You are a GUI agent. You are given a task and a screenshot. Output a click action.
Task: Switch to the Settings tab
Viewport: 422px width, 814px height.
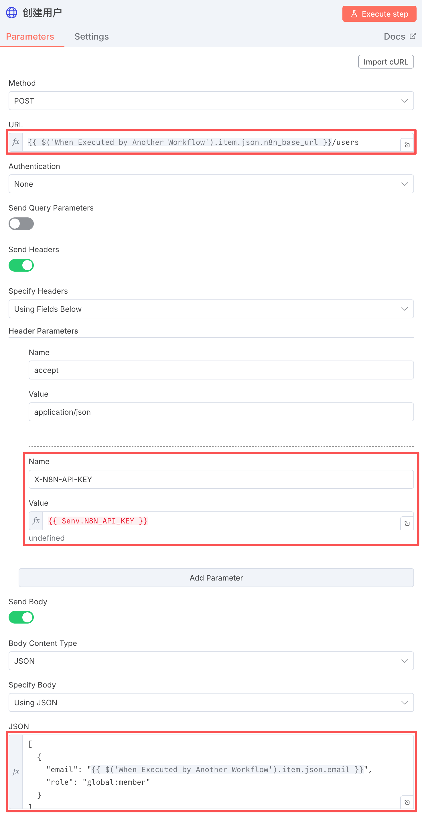click(91, 37)
